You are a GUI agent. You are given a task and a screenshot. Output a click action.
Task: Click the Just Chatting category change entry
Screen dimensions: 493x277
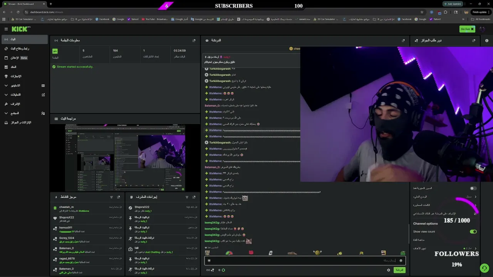163,250
